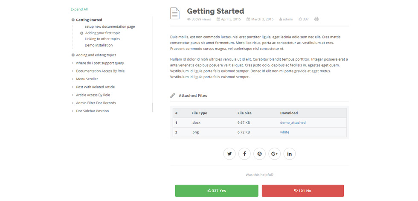Screen dimensions: 418x201
Task: Open Linking to other topics
Action: point(102,39)
